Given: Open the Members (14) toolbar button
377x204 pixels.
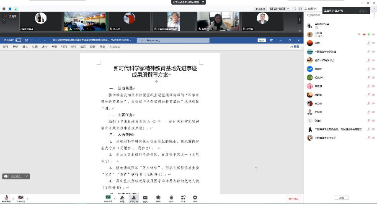Looking at the screenshot, I should [x=134, y=198].
